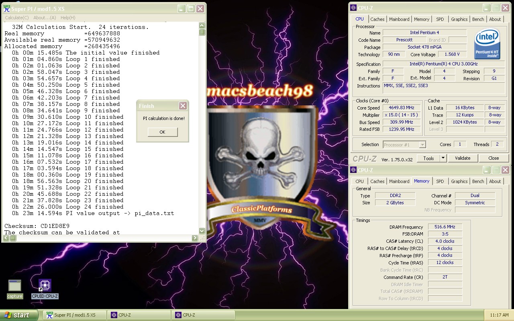Switch to the first CPU-Z taskbar button
The height and width of the screenshot is (321, 514).
tap(139, 315)
